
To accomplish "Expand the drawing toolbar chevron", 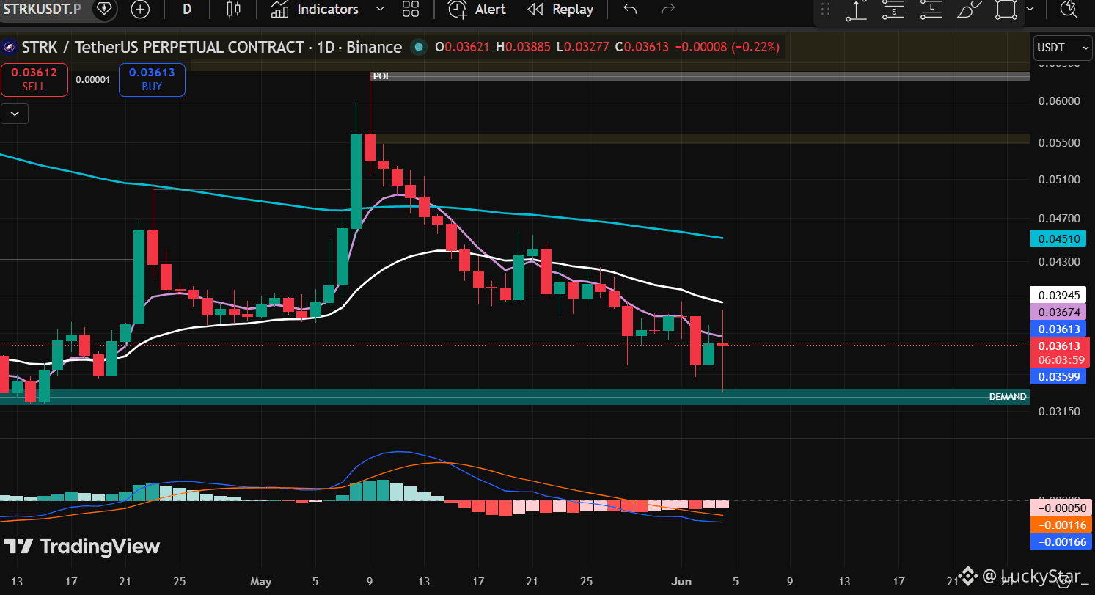I will pyautogui.click(x=1030, y=10).
